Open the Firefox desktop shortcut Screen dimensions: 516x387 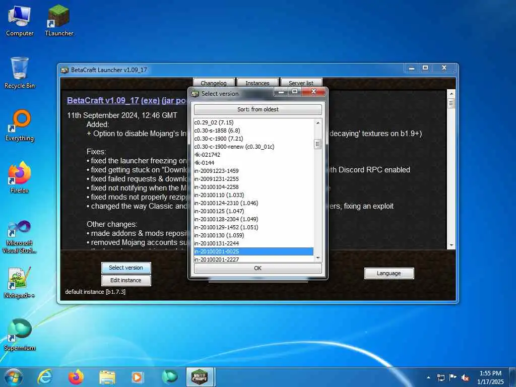20,178
